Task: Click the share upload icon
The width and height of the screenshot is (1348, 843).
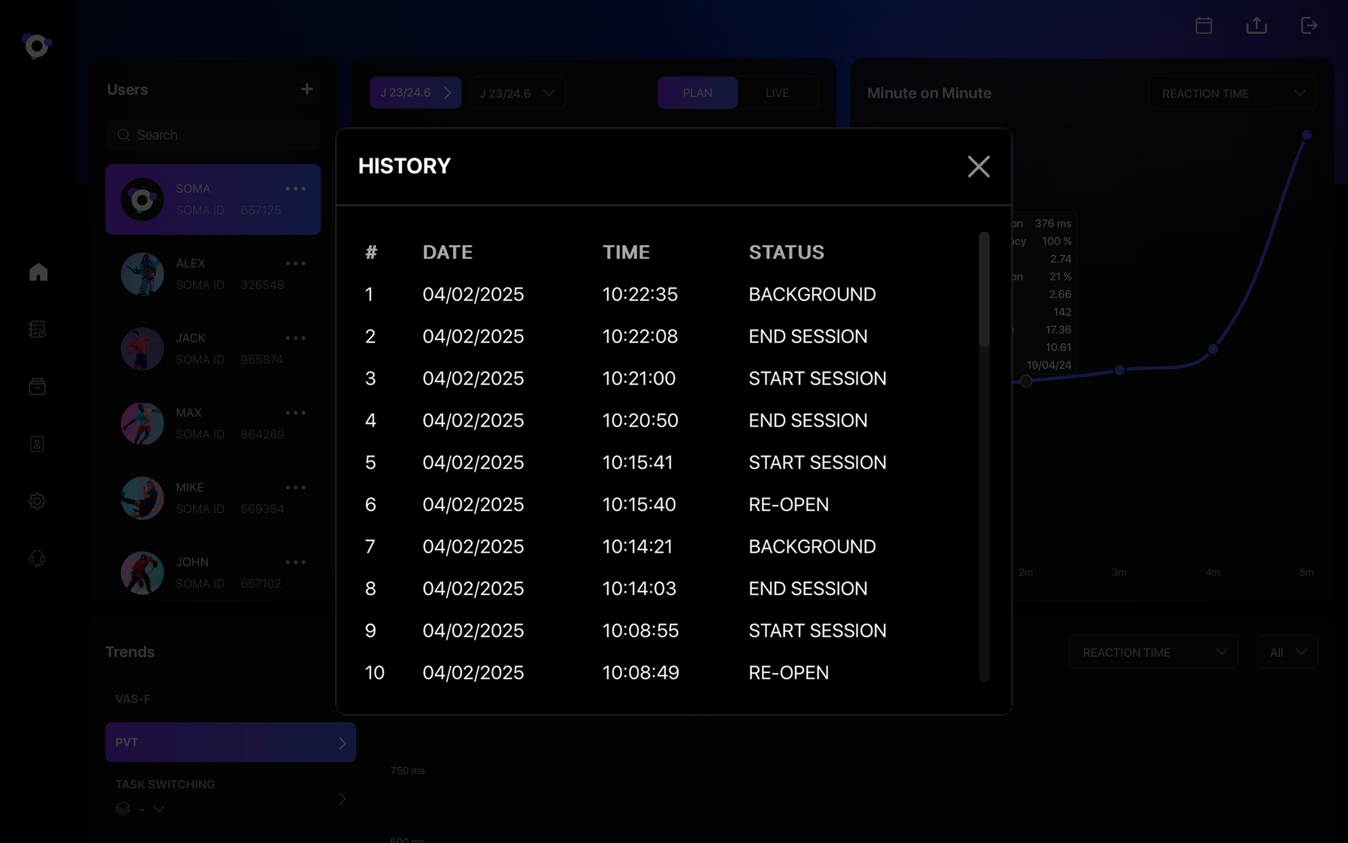Action: (1256, 26)
